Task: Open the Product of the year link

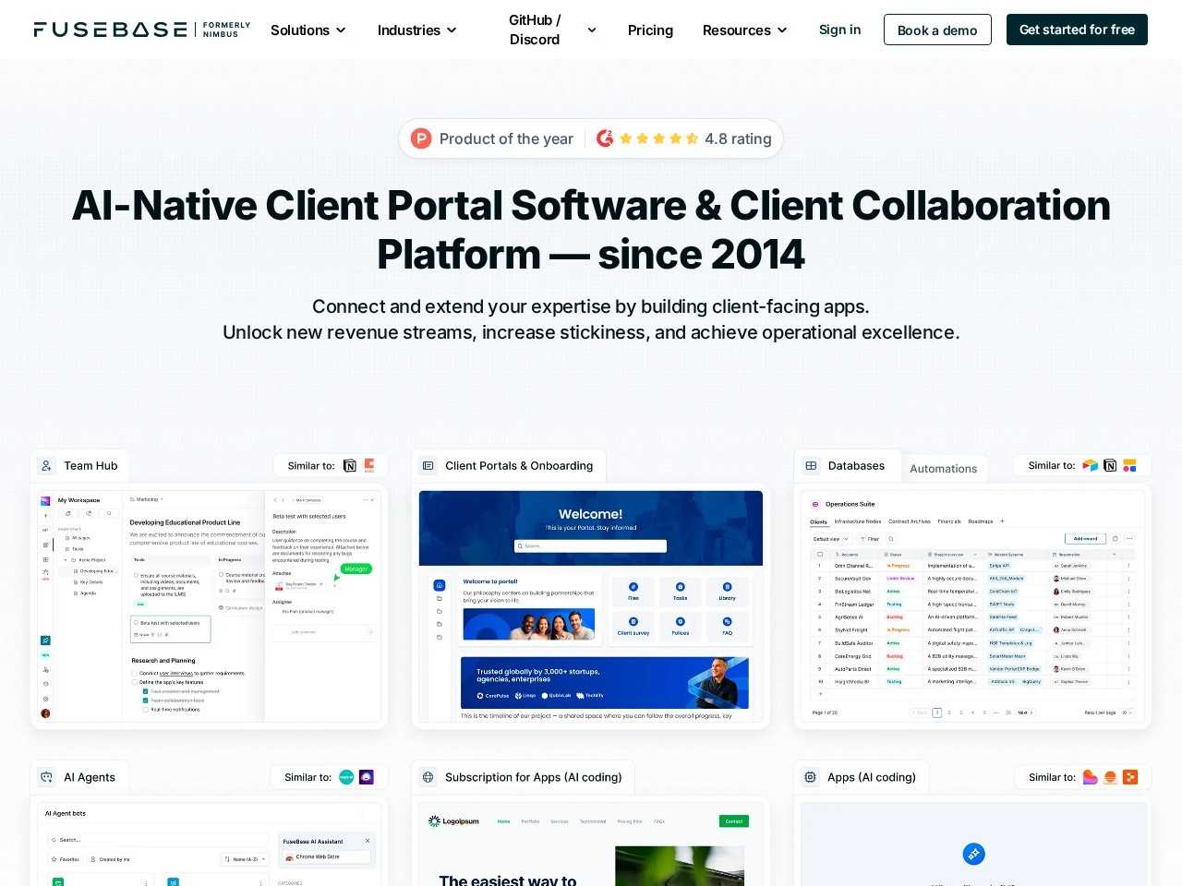Action: click(x=506, y=138)
